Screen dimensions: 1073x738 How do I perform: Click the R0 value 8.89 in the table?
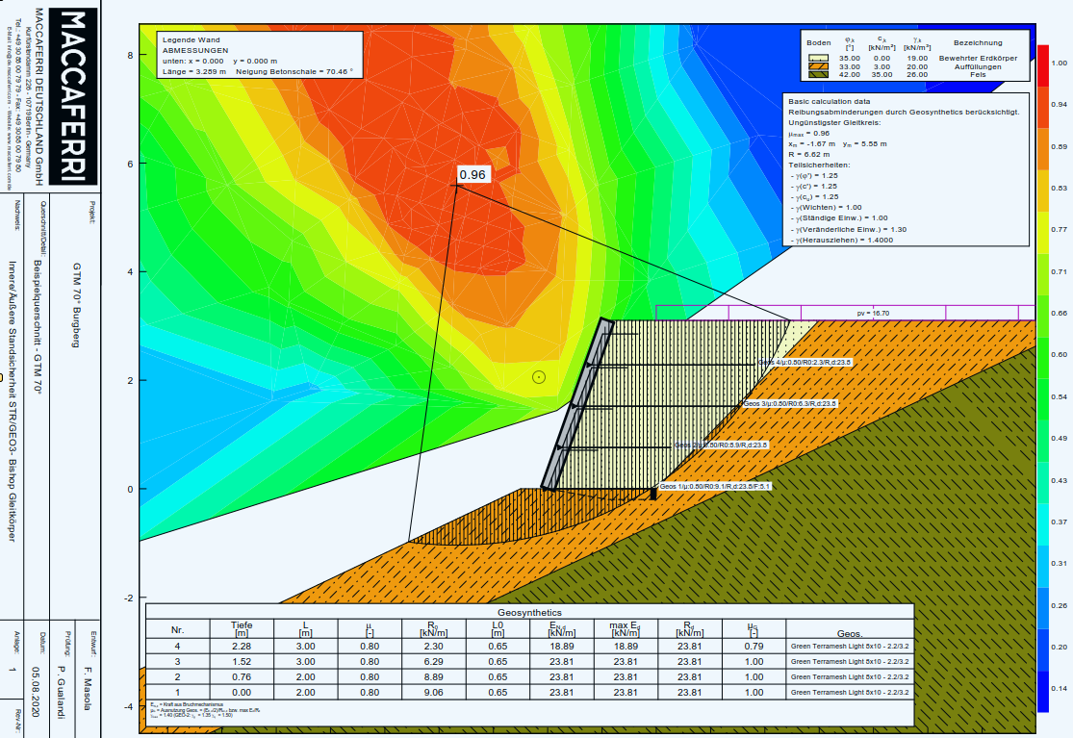click(434, 677)
